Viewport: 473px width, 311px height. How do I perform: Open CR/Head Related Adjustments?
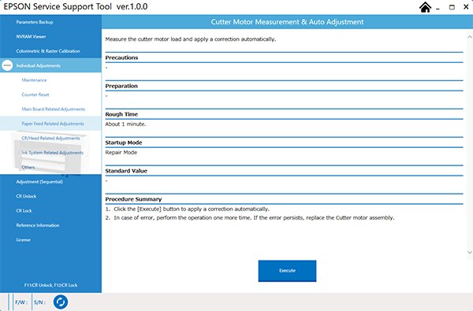(50, 138)
